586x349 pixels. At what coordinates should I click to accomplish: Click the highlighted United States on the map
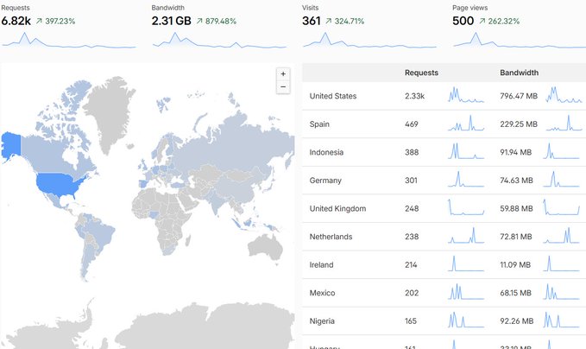(60, 184)
